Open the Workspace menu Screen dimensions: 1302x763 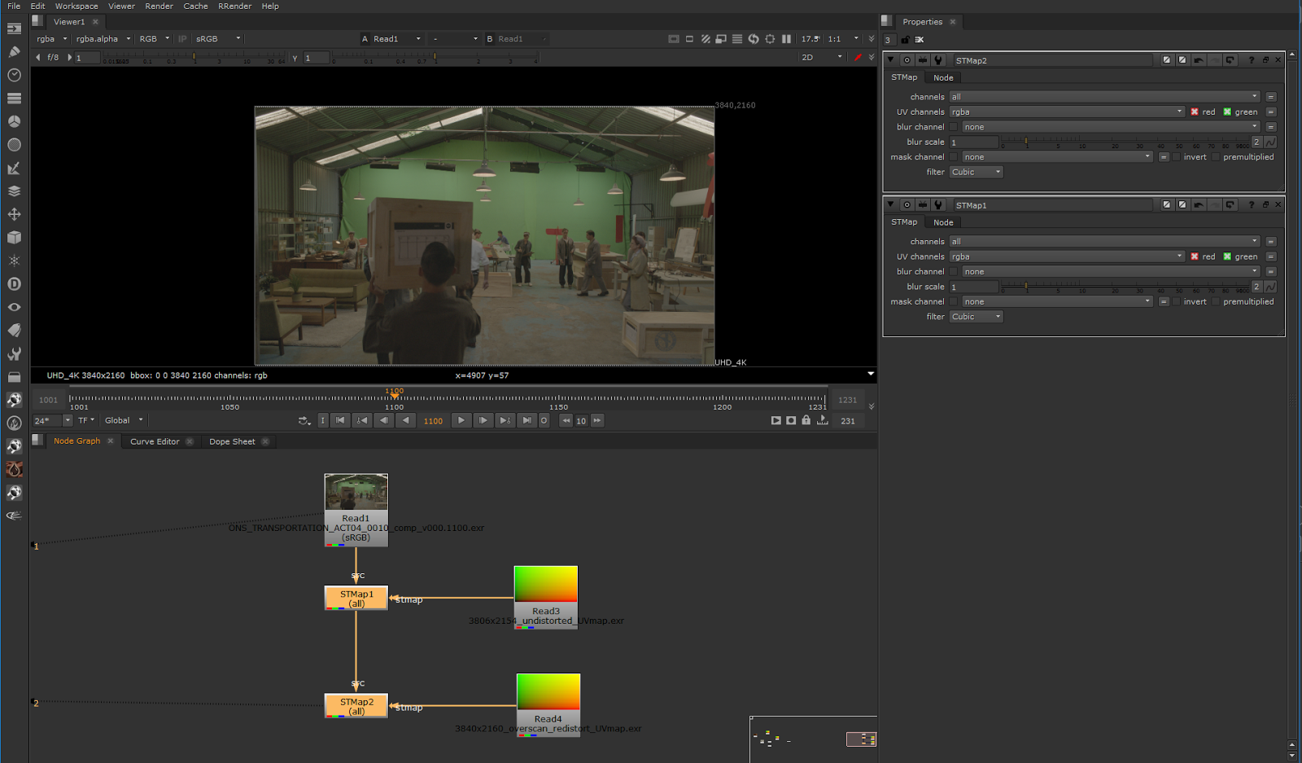pos(76,6)
